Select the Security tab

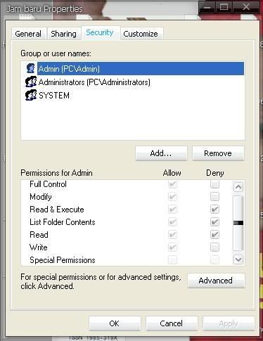(x=100, y=32)
